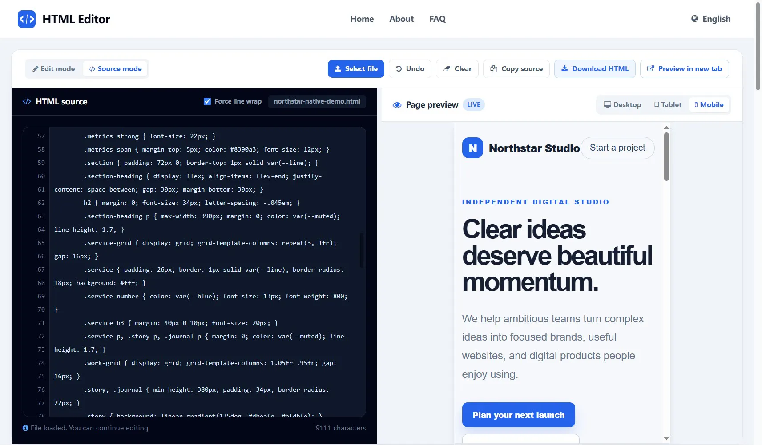The height and width of the screenshot is (445, 762).
Task: Click the Download HTML button
Action: [x=595, y=69]
